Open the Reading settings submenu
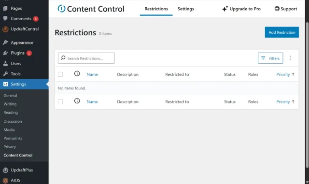 [x=11, y=113]
